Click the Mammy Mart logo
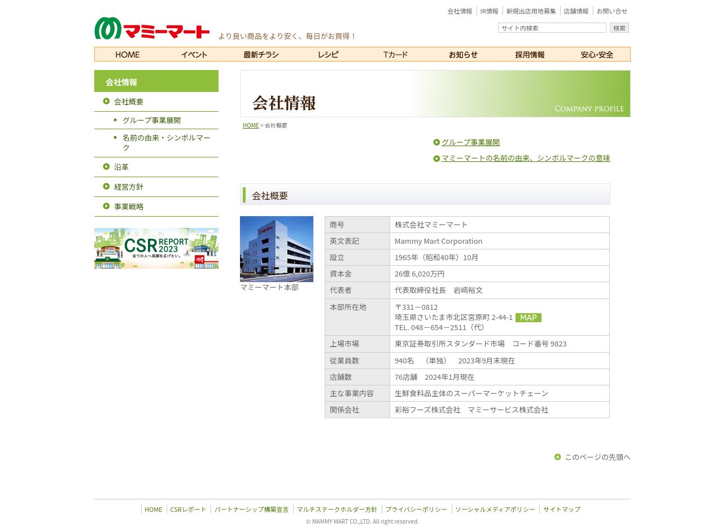The height and width of the screenshot is (531, 725). [x=152, y=28]
